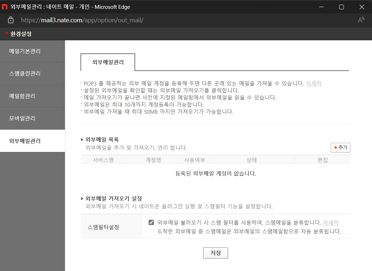
Task: Uncheck 외부메일 불러오기 spam sorting option
Action: (x=151, y=222)
